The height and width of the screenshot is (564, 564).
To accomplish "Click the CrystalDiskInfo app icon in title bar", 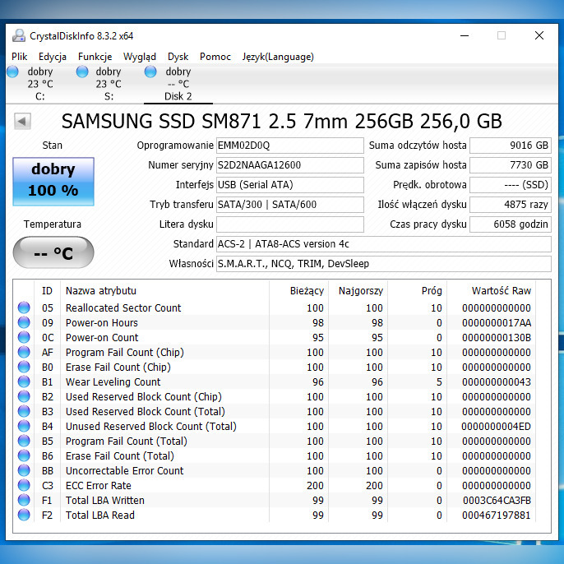I will coord(19,35).
